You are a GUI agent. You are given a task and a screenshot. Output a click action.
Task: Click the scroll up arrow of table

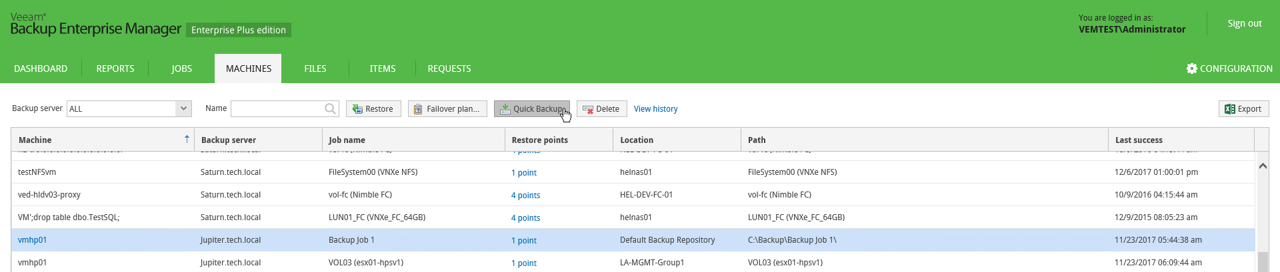1263,166
